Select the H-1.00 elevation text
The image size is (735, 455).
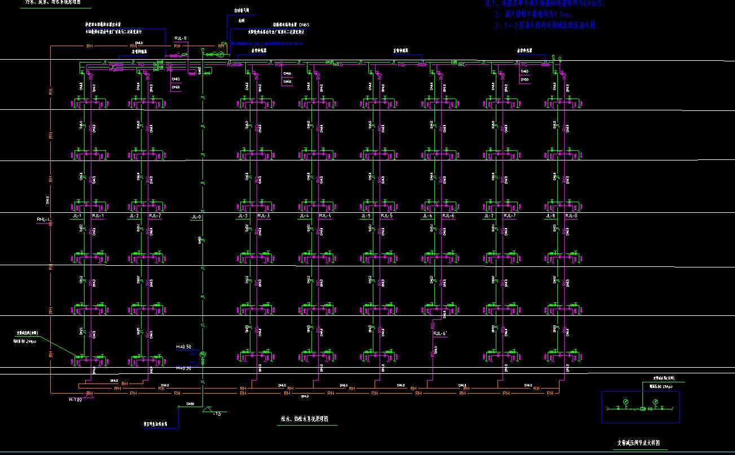tap(76, 400)
